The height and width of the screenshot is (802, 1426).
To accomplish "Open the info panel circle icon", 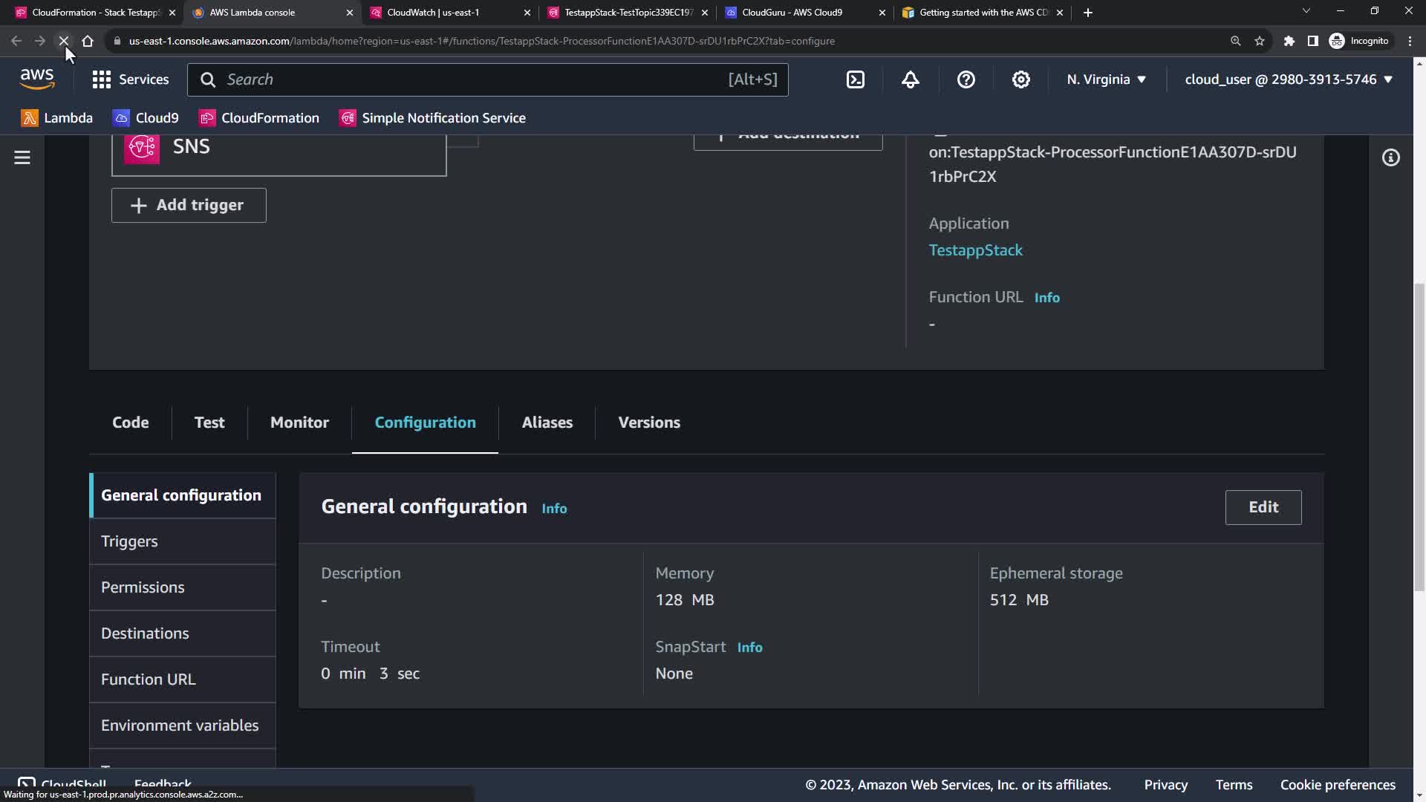I will coord(1390,157).
